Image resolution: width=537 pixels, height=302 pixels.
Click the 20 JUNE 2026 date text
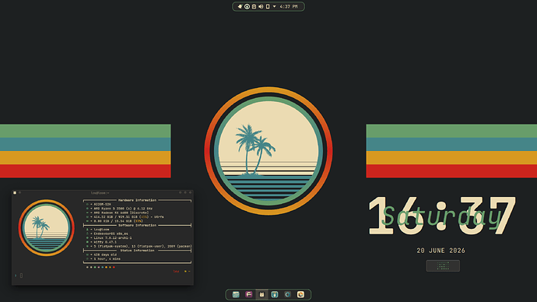coord(440,251)
